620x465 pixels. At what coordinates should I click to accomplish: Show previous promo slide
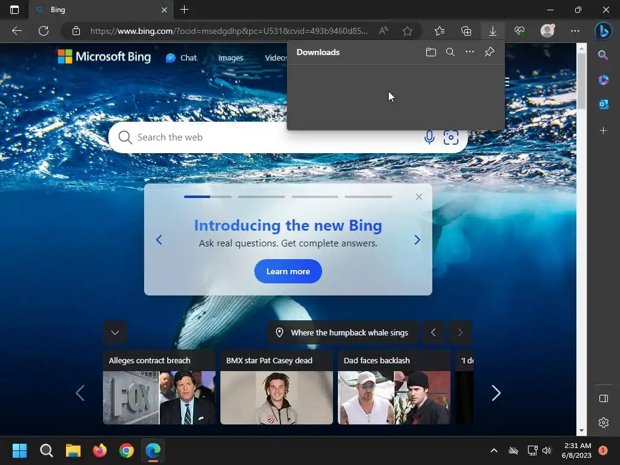[159, 240]
